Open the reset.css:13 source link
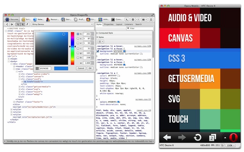 pyautogui.click(x=144, y=110)
